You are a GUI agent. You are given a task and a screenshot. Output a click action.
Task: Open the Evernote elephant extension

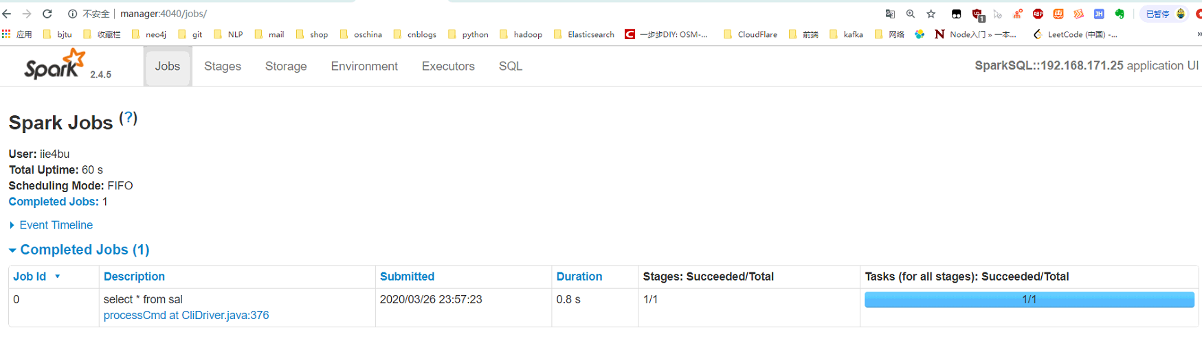click(1120, 14)
